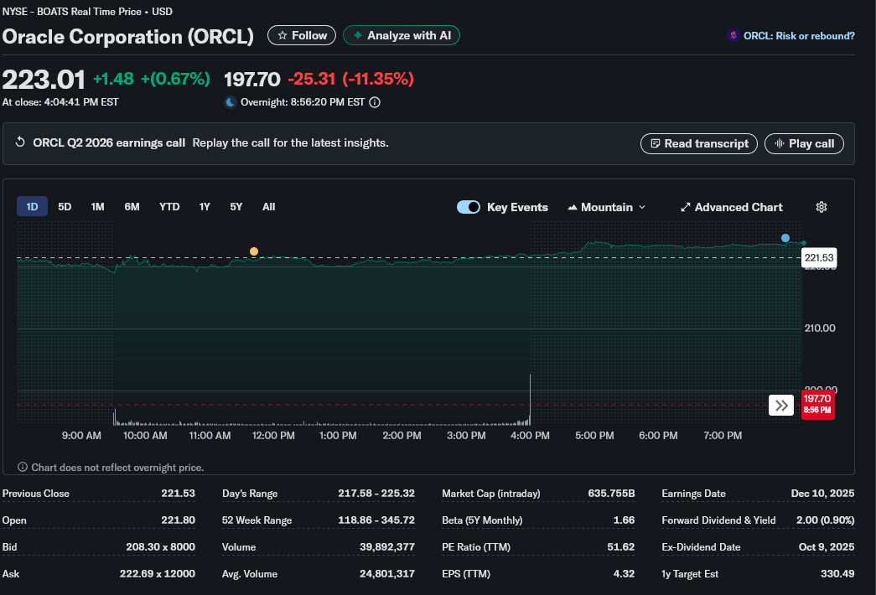Click the 223.01 closing price

point(44,80)
